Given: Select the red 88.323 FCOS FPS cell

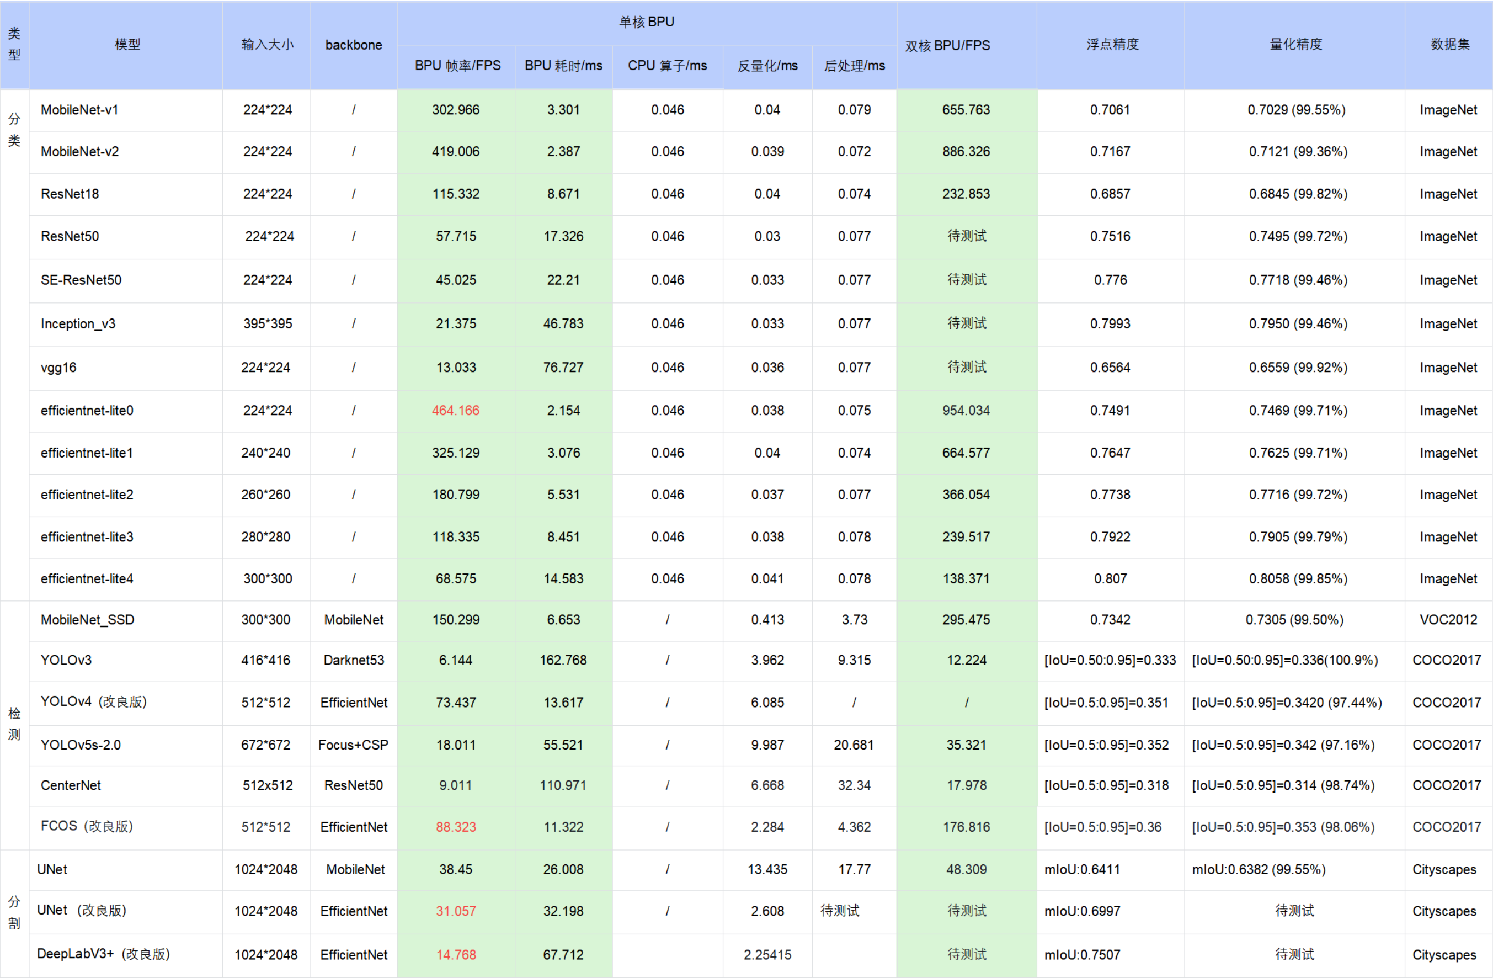Looking at the screenshot, I should pos(455,827).
